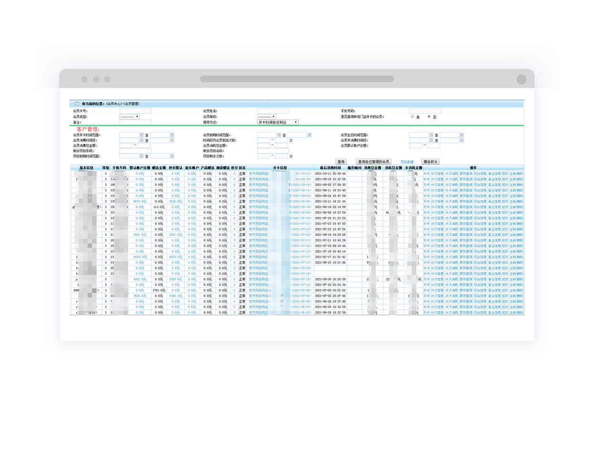Open calendar for 项目到期时间范围 start date
This screenshot has width=598, height=465.
[x=141, y=156]
